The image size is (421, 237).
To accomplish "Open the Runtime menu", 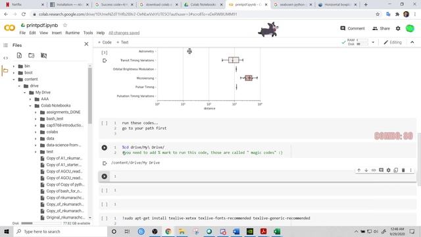I will coord(72,33).
